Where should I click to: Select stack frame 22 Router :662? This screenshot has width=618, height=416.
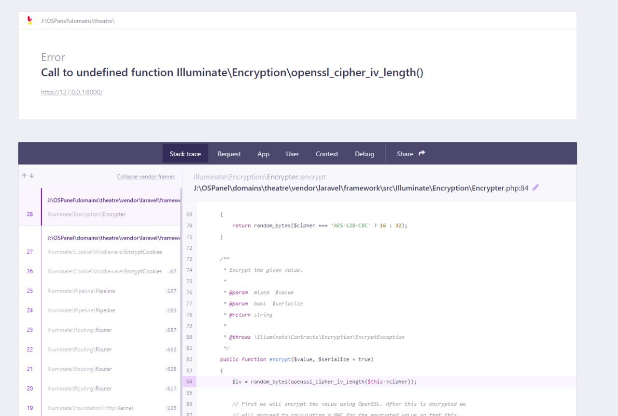(99, 349)
